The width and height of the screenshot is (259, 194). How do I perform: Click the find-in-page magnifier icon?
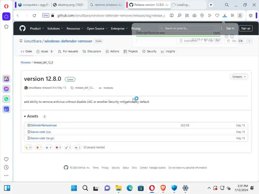click(x=179, y=15)
